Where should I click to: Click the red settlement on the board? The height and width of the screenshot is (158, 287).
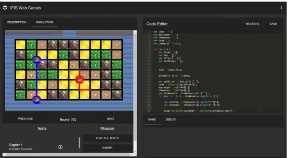coord(79,80)
